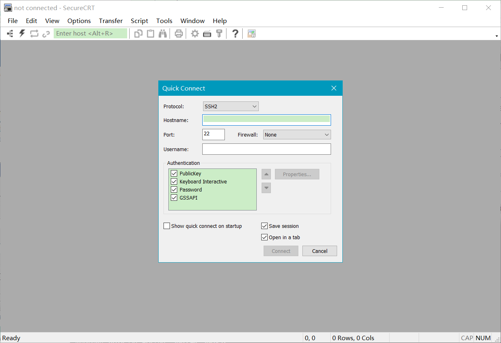Click the CAP status indicator

coord(467,338)
